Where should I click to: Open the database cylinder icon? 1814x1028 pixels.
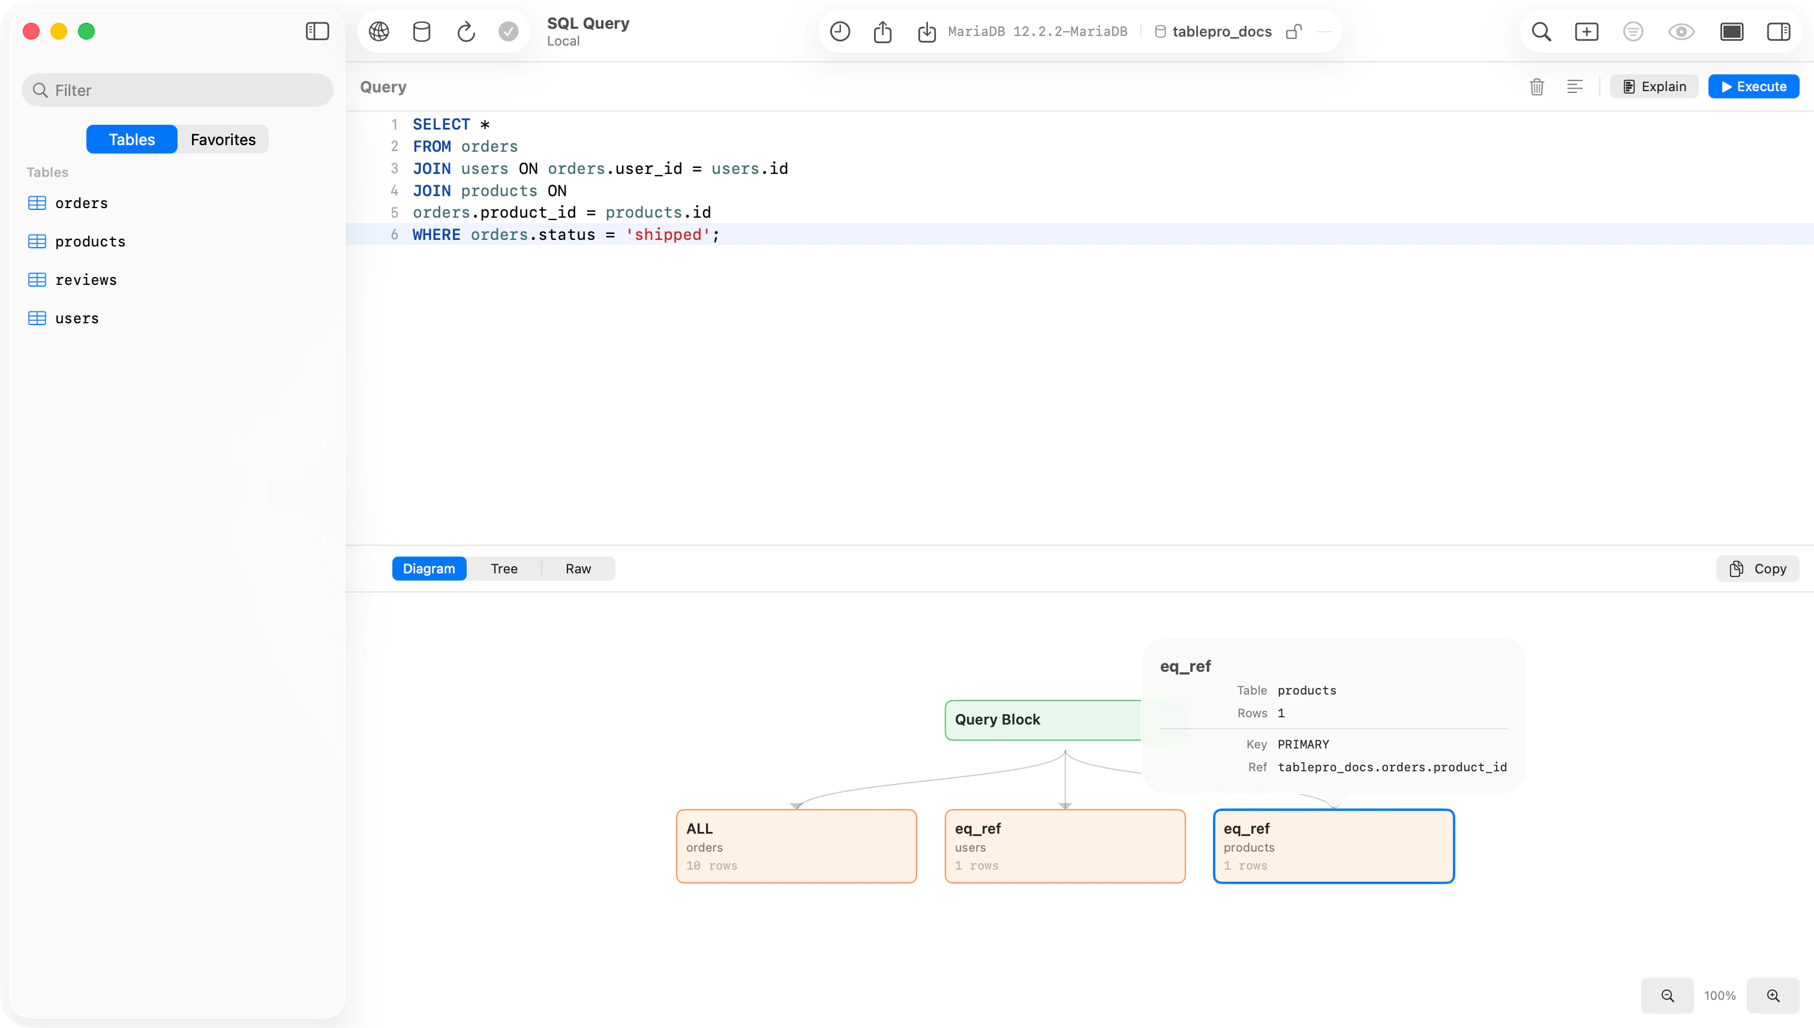point(422,31)
